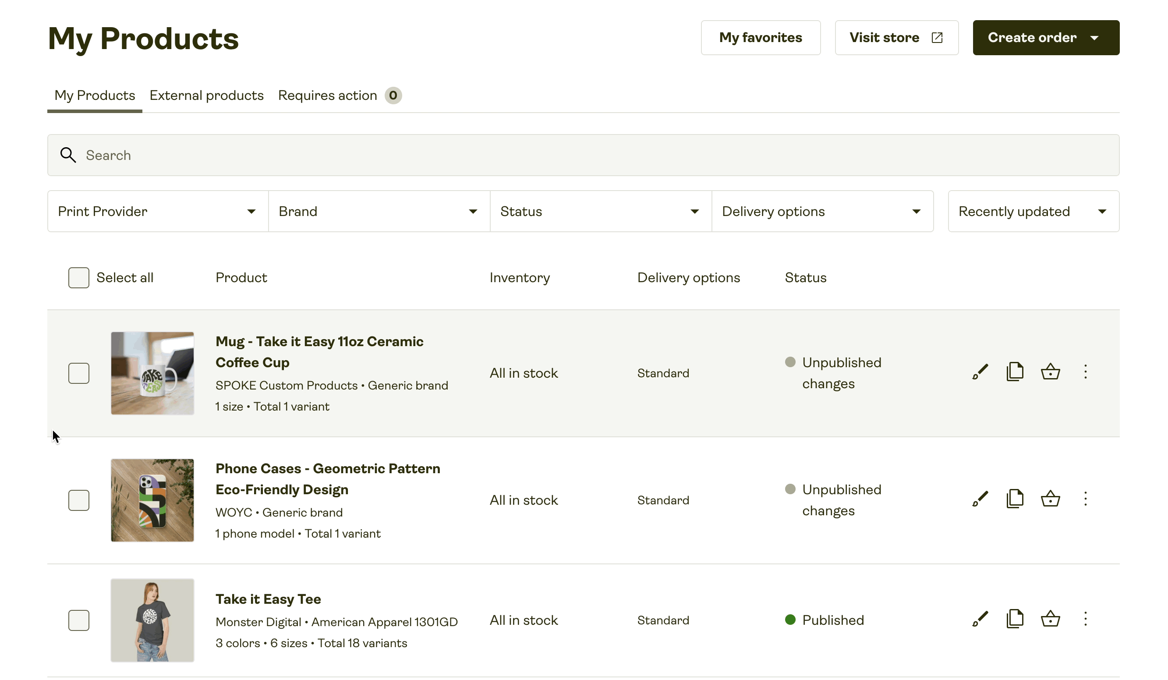Screen dimensions: 1168x680
Task: Duplicate the Take it Easy Tee
Action: point(1015,618)
